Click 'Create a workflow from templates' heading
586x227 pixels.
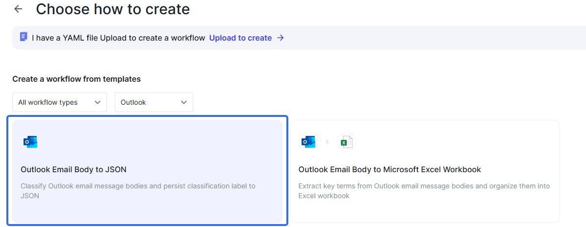point(76,79)
